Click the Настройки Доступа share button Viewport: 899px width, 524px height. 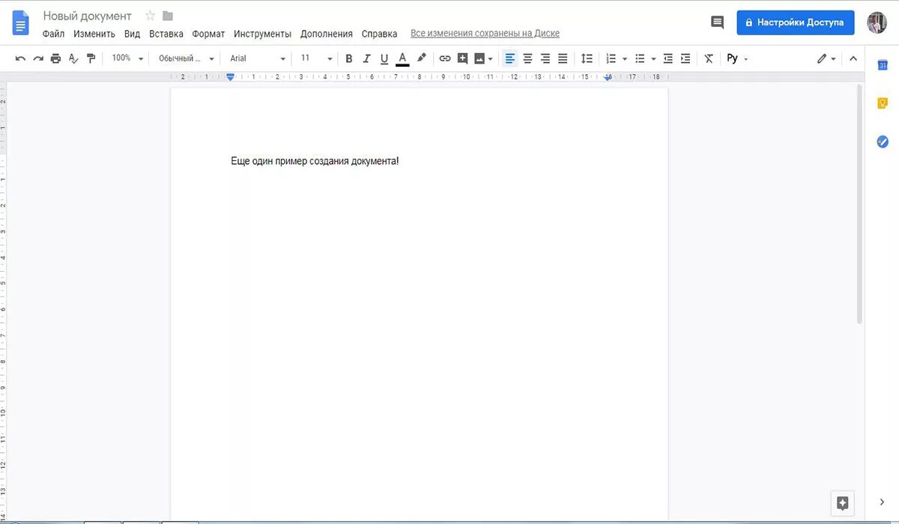tap(796, 22)
